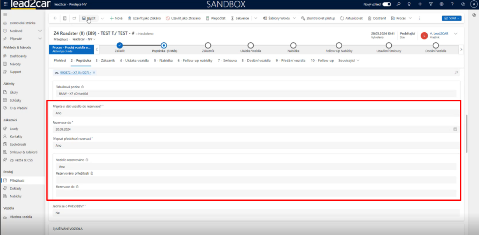Expand the Související tab dropdown
This screenshot has height=235, width=479.
pos(349,61)
